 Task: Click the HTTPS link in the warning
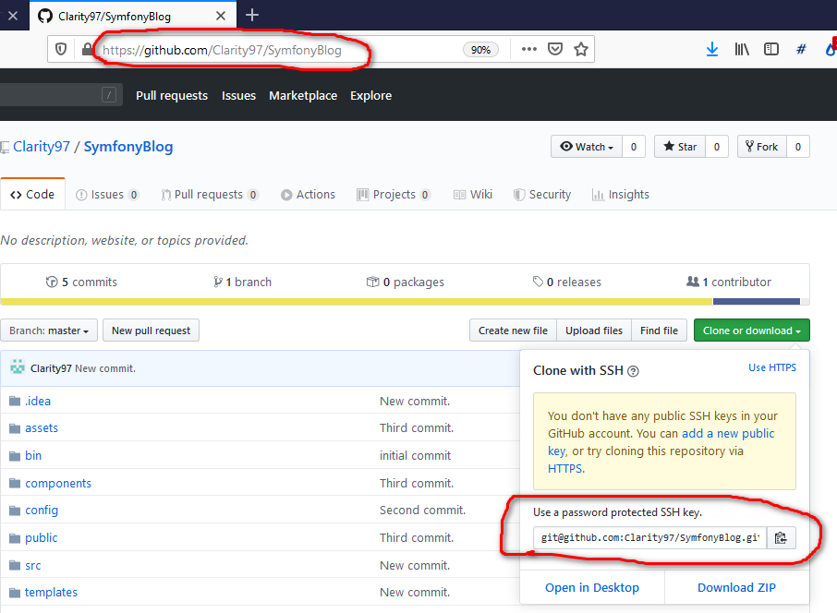click(x=565, y=468)
